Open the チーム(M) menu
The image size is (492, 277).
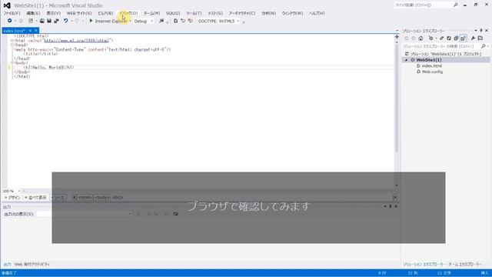point(152,13)
